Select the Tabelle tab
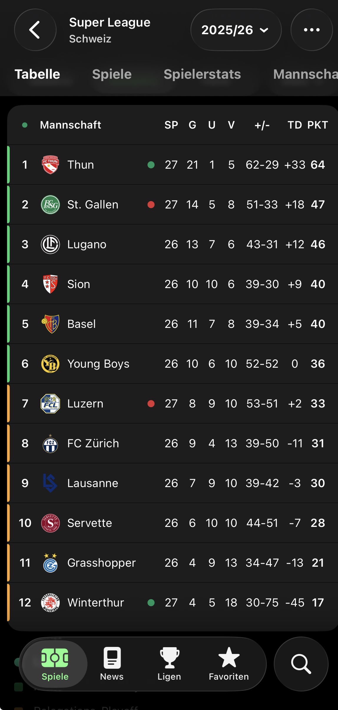This screenshot has height=710, width=338. 37,74
